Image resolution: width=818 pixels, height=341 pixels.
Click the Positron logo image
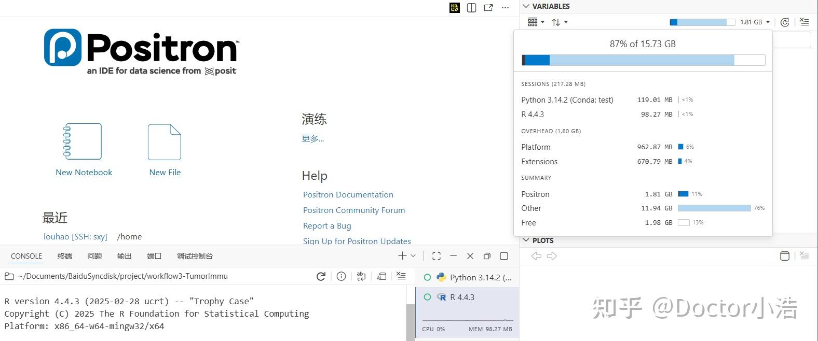coord(141,52)
